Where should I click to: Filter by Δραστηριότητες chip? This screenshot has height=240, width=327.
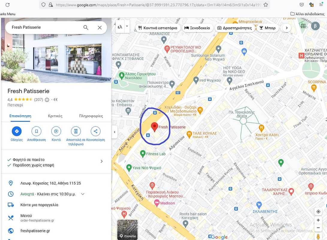tap(235, 28)
